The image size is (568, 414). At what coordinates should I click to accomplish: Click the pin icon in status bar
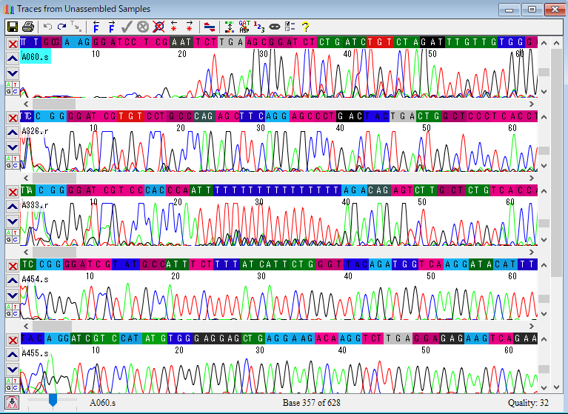[12, 402]
